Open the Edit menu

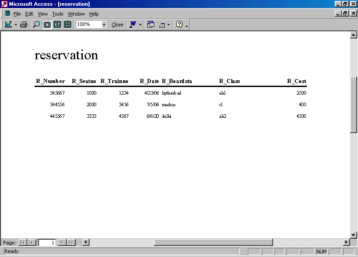[29, 14]
